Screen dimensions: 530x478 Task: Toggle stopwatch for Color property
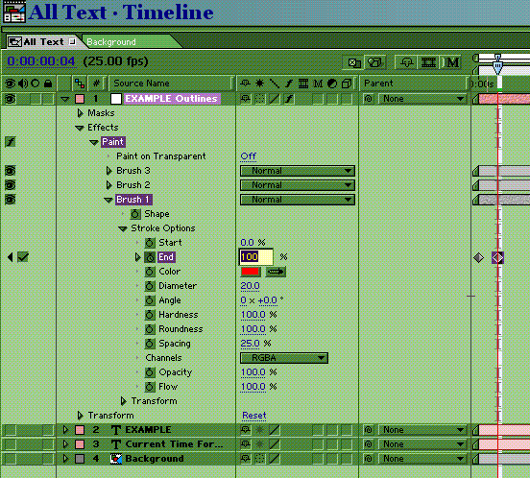[150, 272]
